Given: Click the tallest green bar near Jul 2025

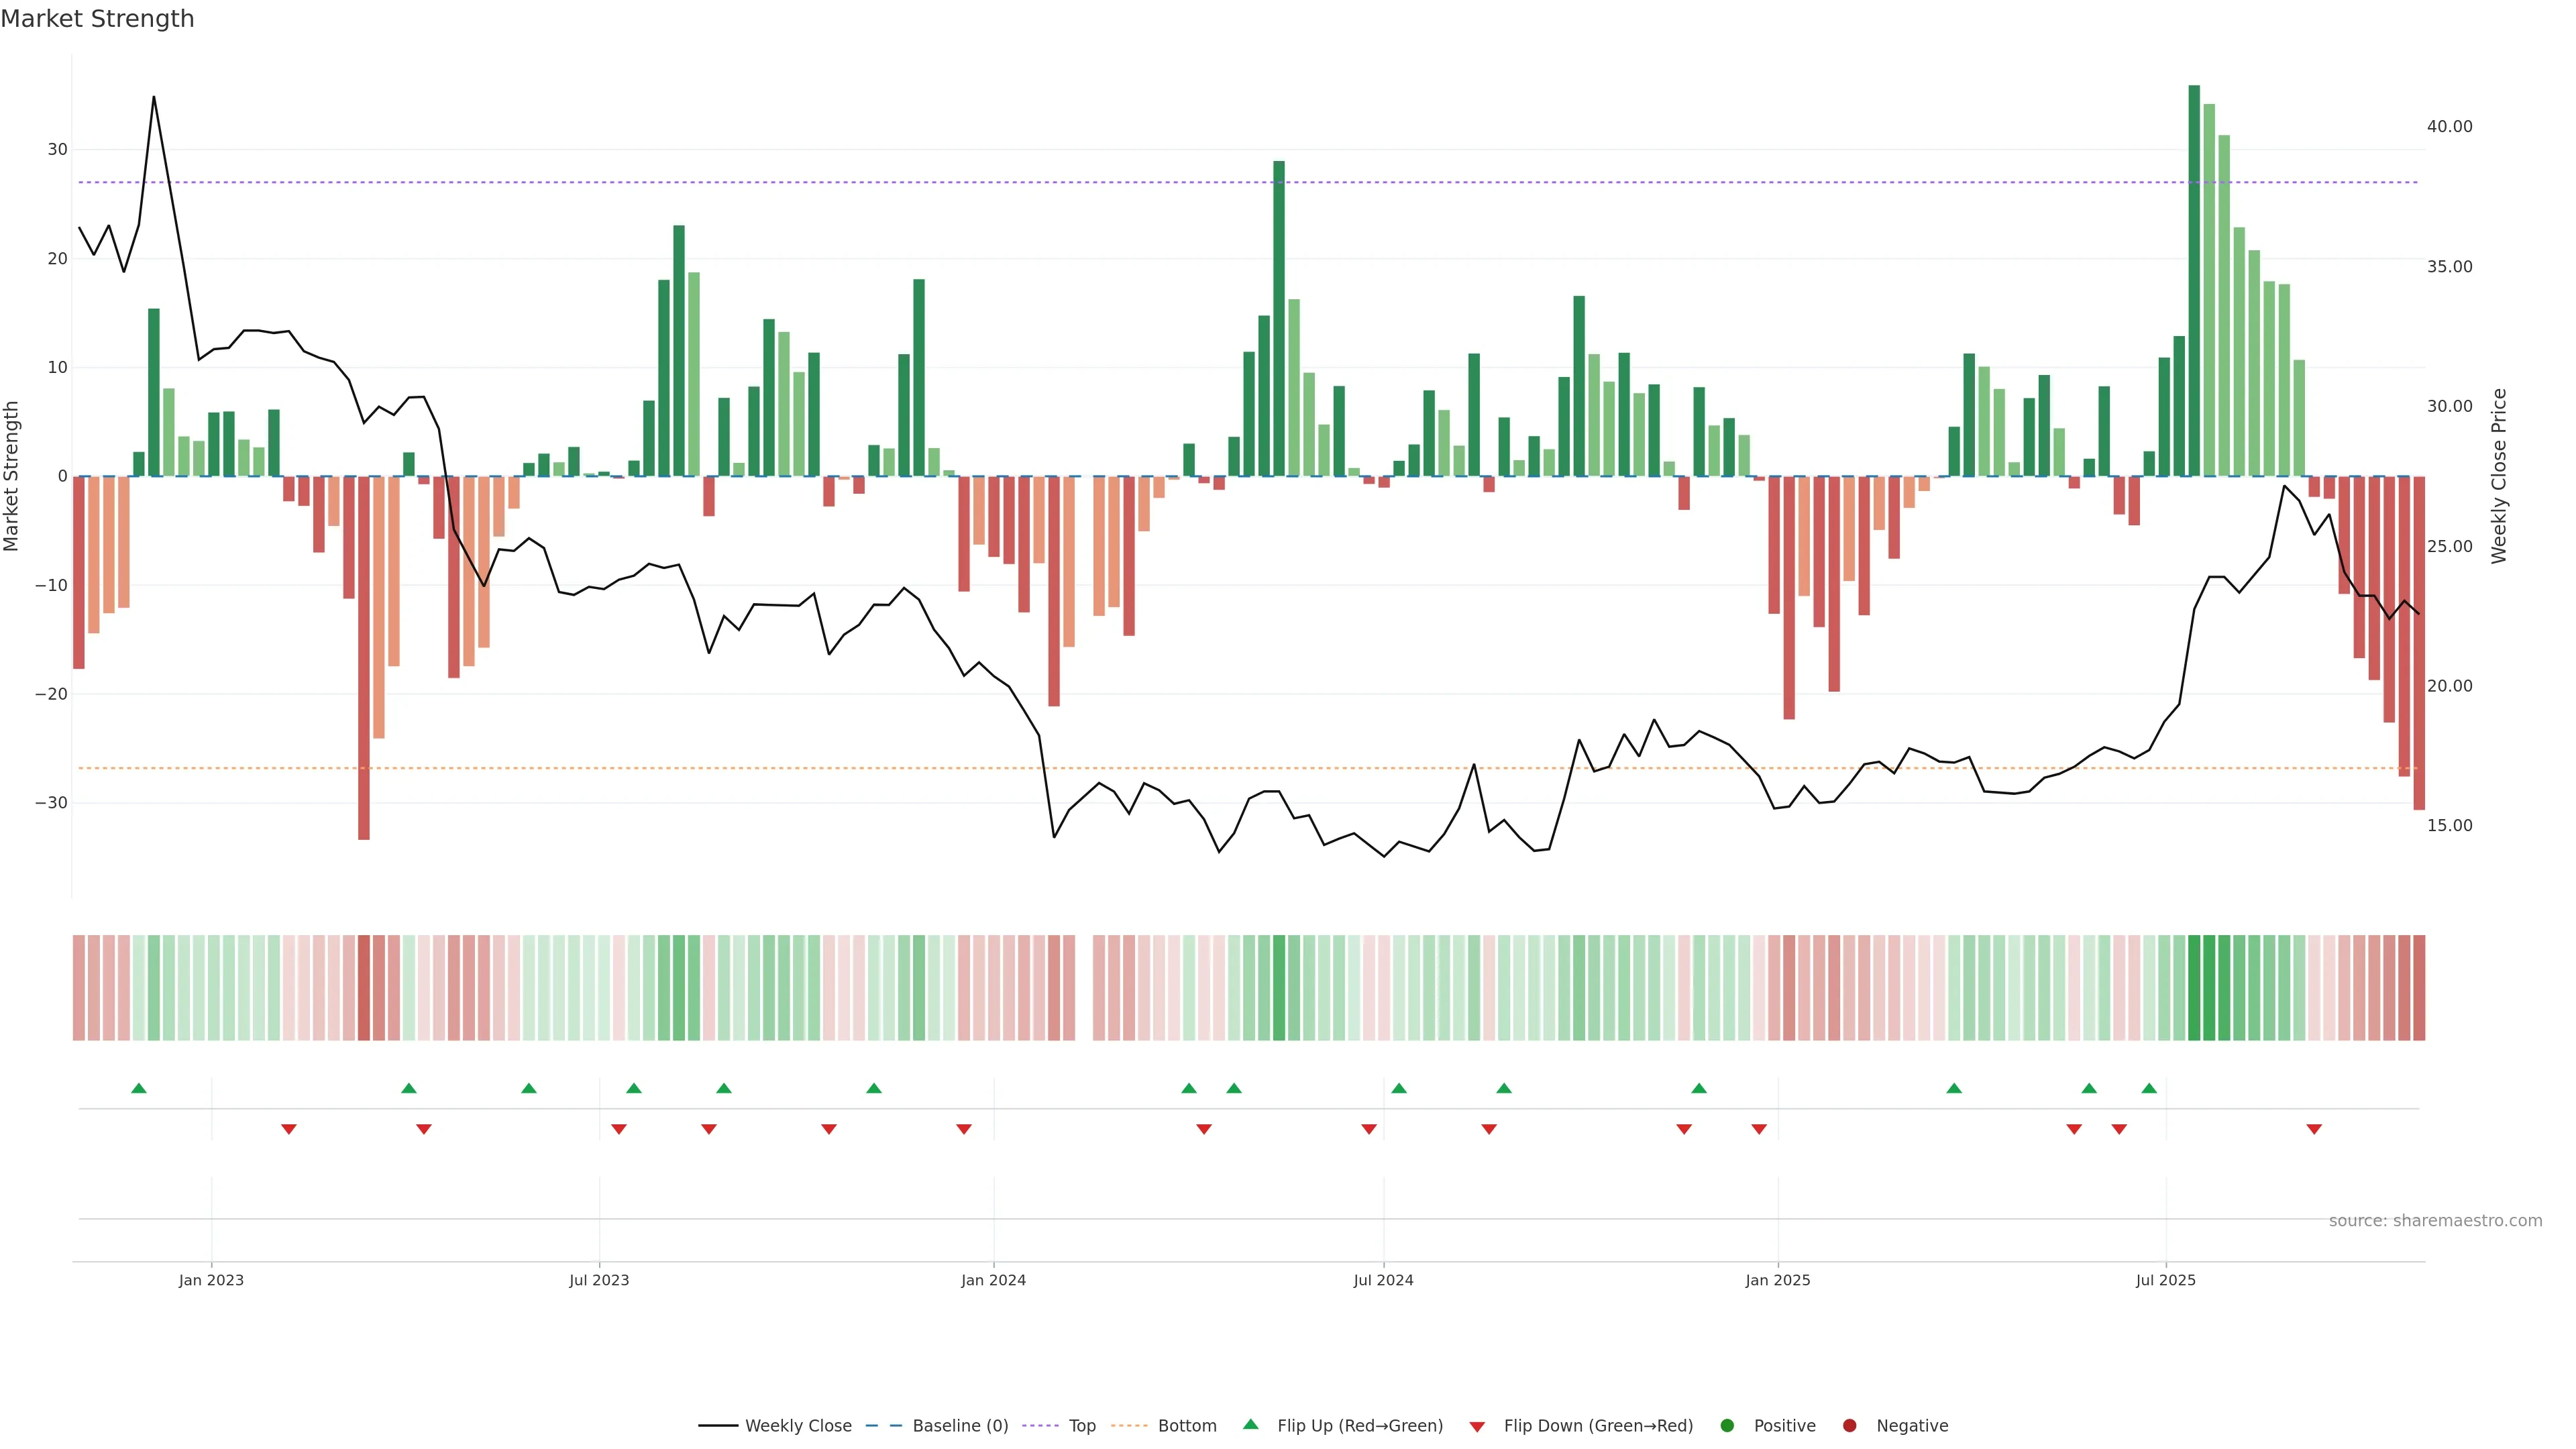Looking at the screenshot, I should click(2194, 280).
